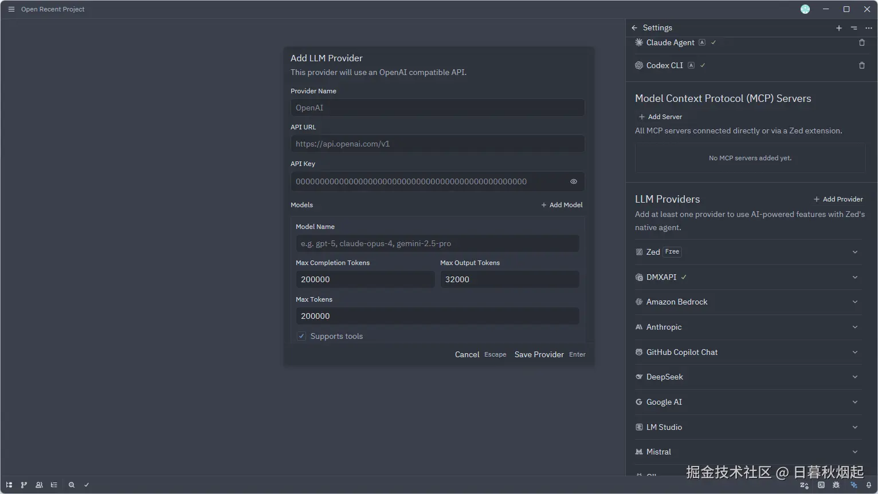
Task: Click the Mistral logo icon
Action: 639,452
